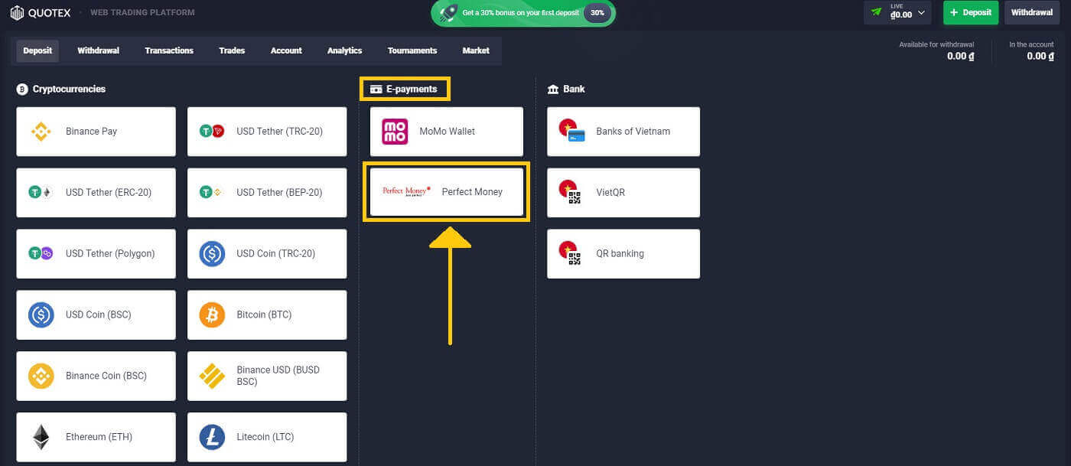Pick the Litecoin (LTC) payment method
The image size is (1071, 466).
(266, 437)
